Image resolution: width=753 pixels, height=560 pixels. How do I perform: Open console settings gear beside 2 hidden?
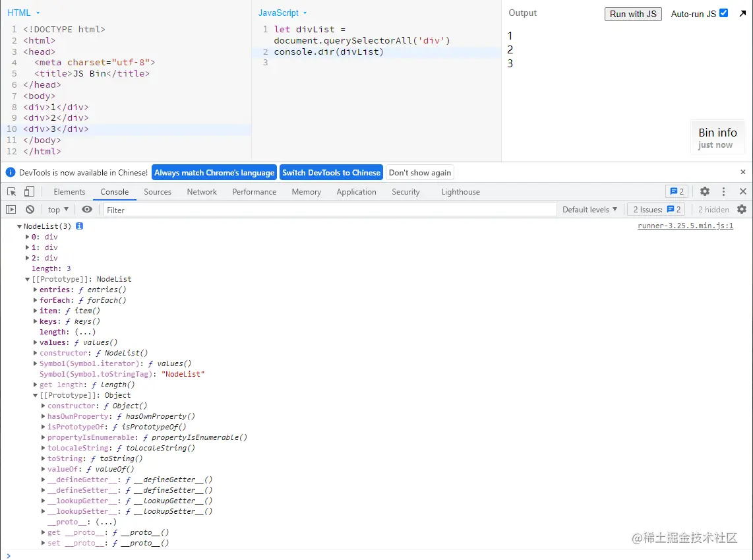click(742, 209)
